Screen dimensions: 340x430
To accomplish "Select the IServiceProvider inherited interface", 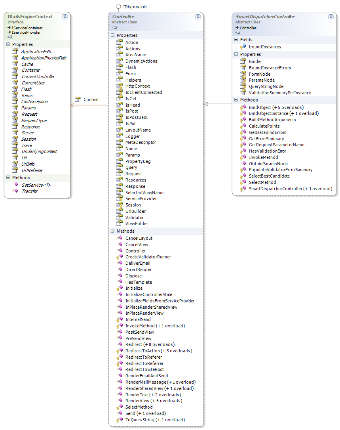I will click(26, 32).
